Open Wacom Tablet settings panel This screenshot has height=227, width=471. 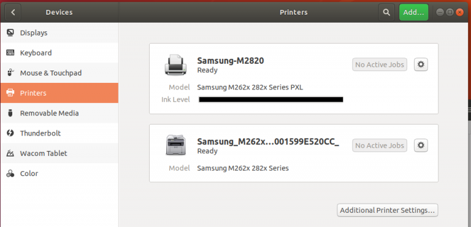(59, 153)
